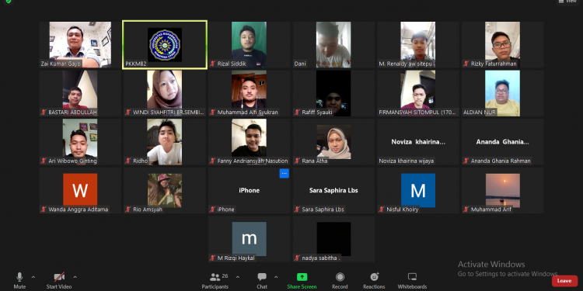This screenshot has width=583, height=291.
Task: Click the muted mic icon beside BASTARI ABDULLAH
Action: [x=44, y=112]
